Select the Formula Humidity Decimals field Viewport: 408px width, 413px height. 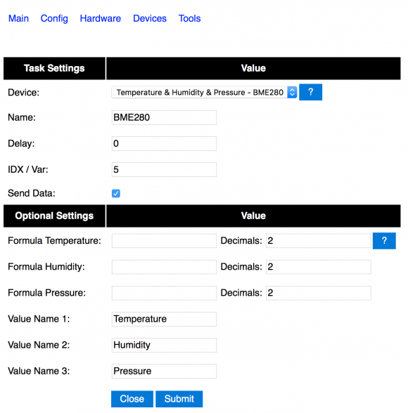319,267
